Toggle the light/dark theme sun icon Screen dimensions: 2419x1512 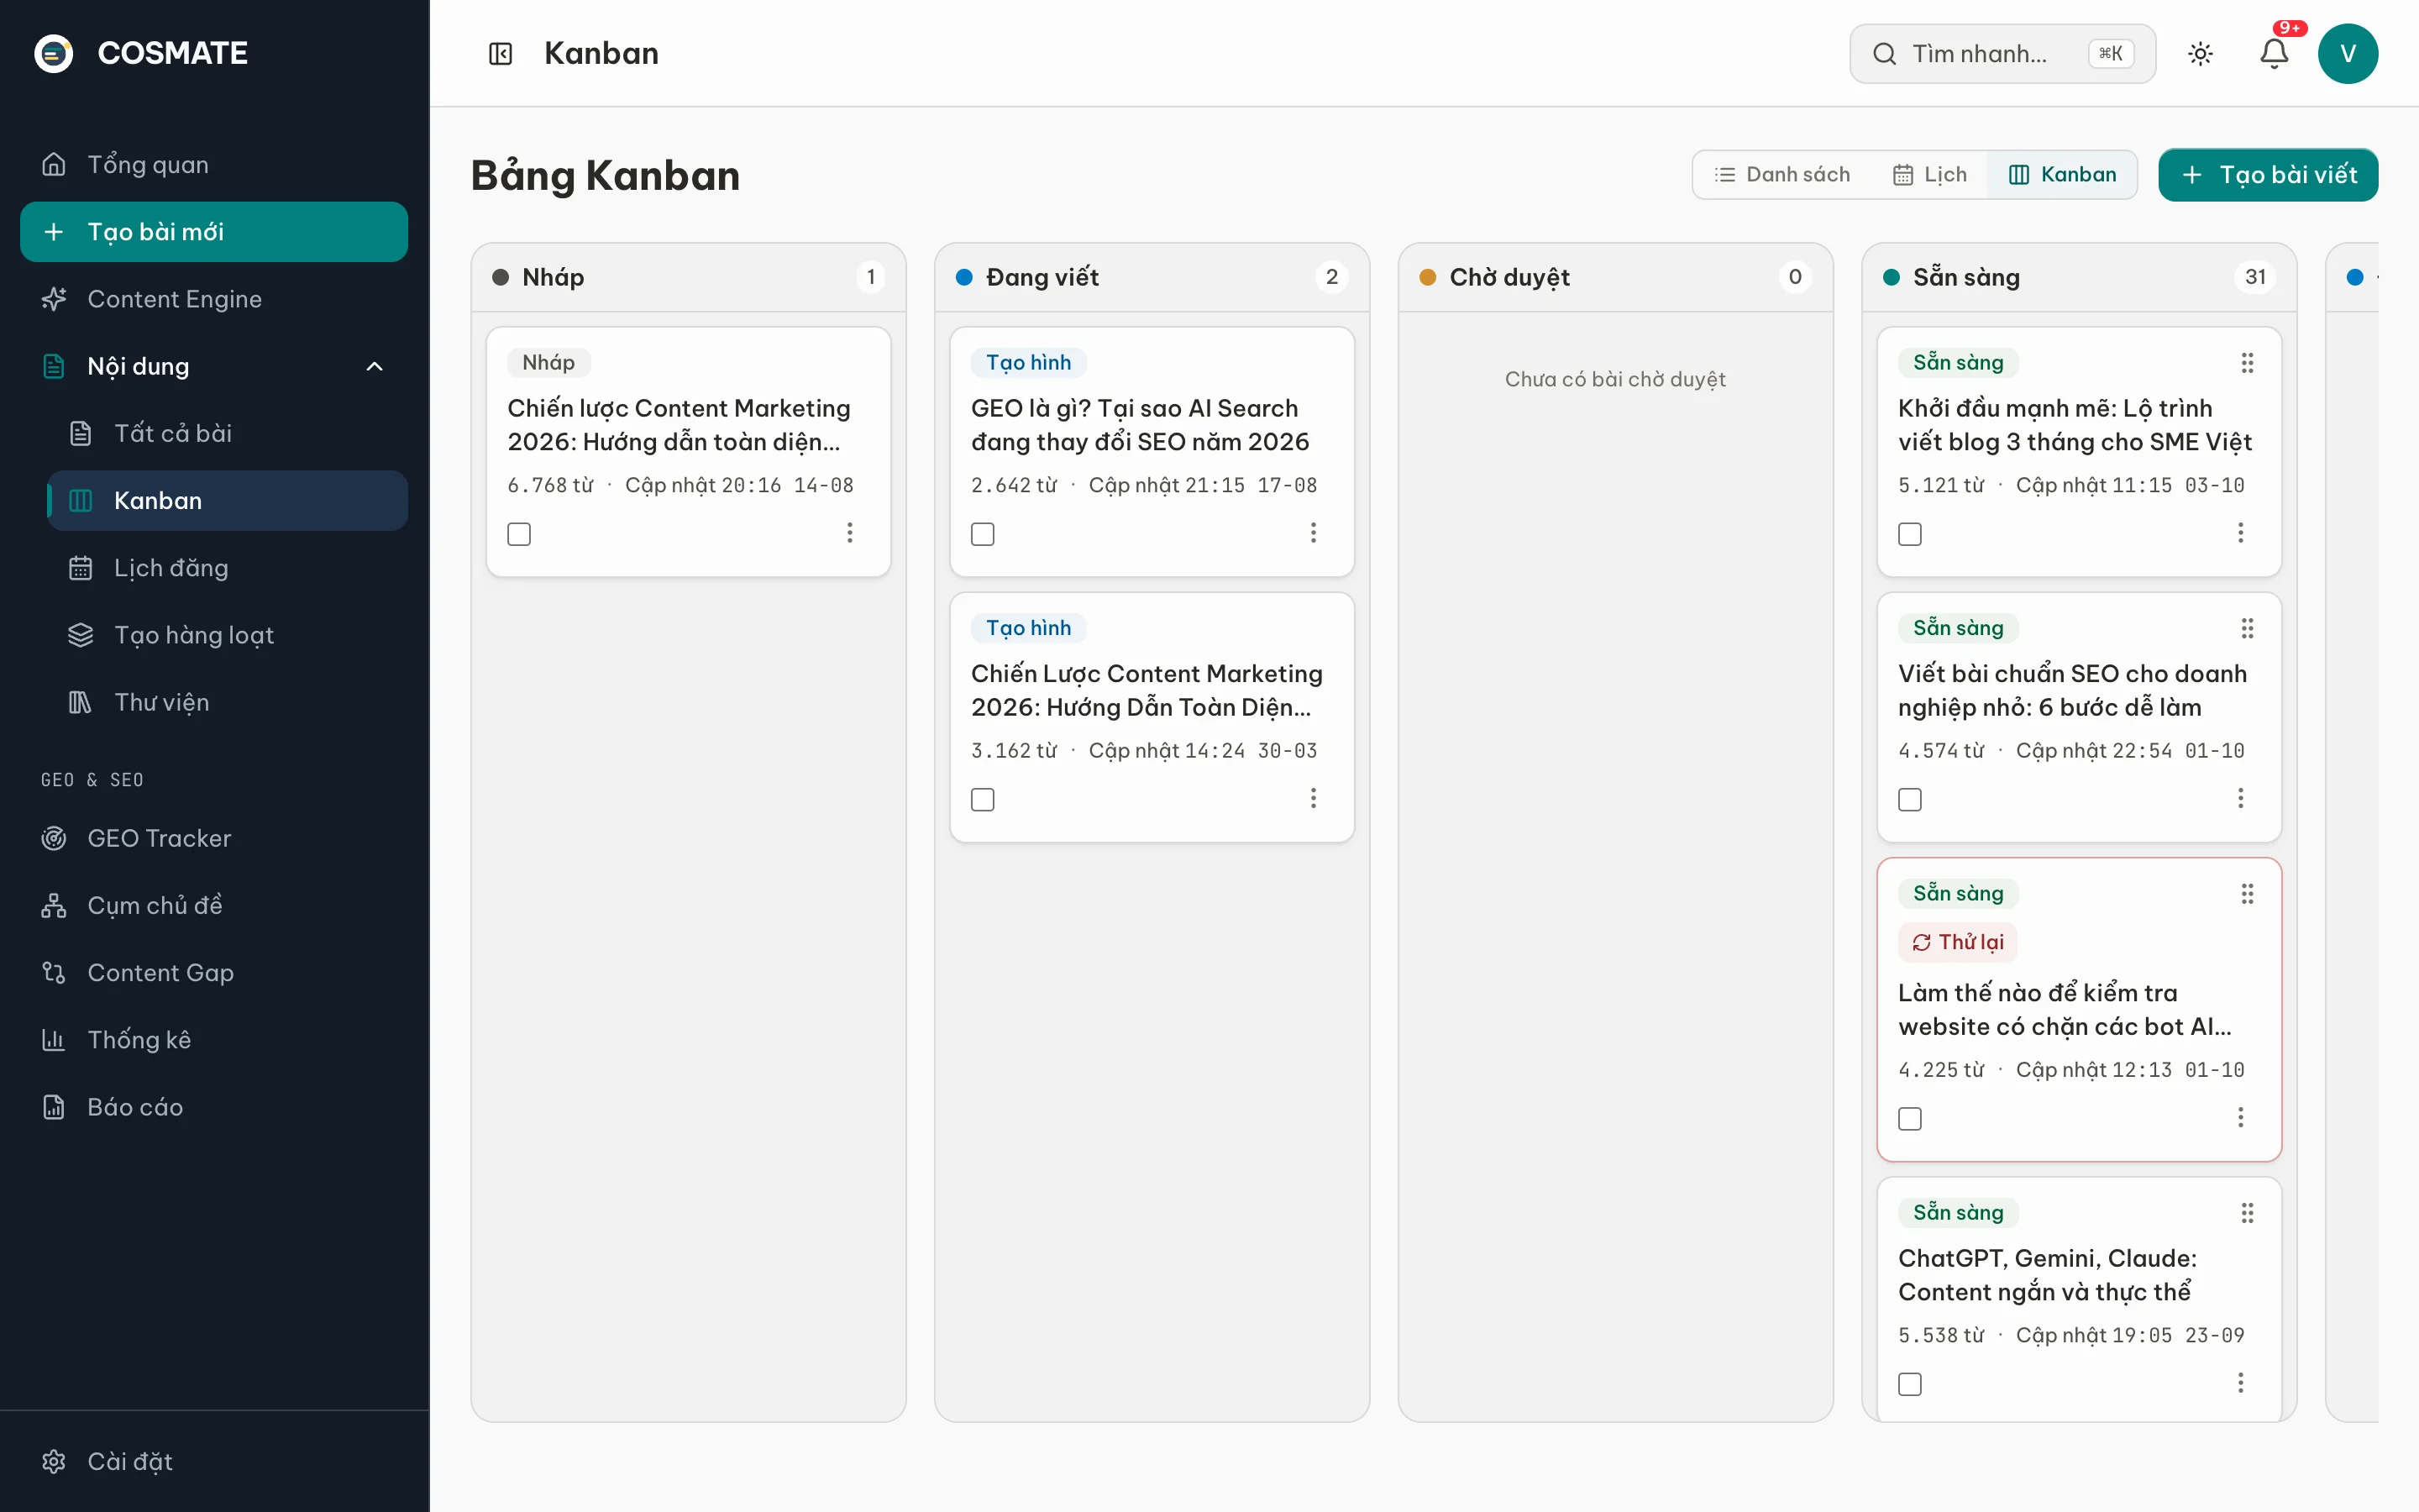coord(2200,53)
